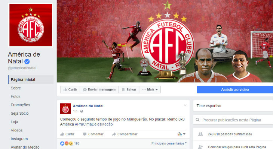Open the Fotos section in sidebar
273x149 pixels.
click(x=16, y=96)
